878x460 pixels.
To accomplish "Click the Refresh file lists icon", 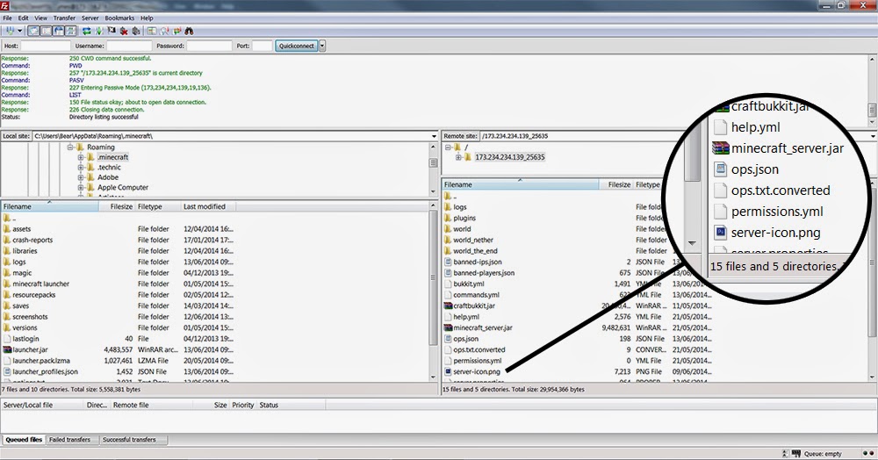I will pyautogui.click(x=87, y=32).
